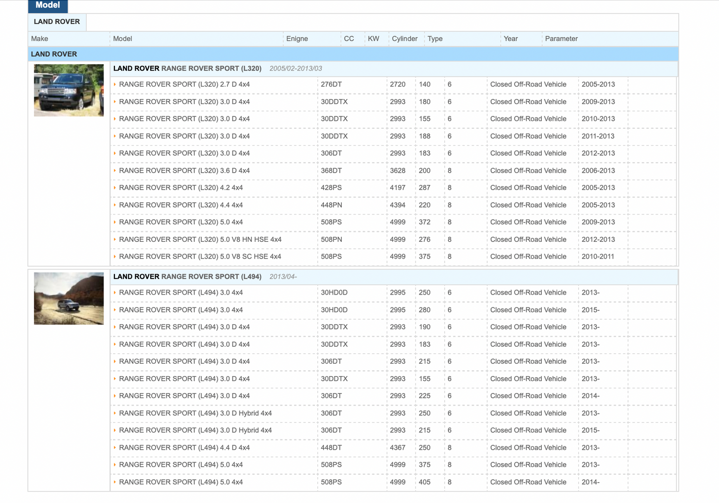Click arrow bullet beside L320 2.7 D 4x4
719x503 pixels.
tap(115, 85)
